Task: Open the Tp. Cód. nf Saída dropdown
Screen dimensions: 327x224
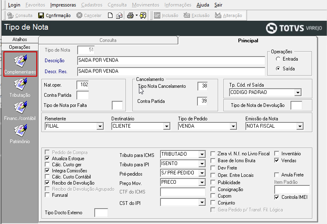Action: tap(298, 92)
